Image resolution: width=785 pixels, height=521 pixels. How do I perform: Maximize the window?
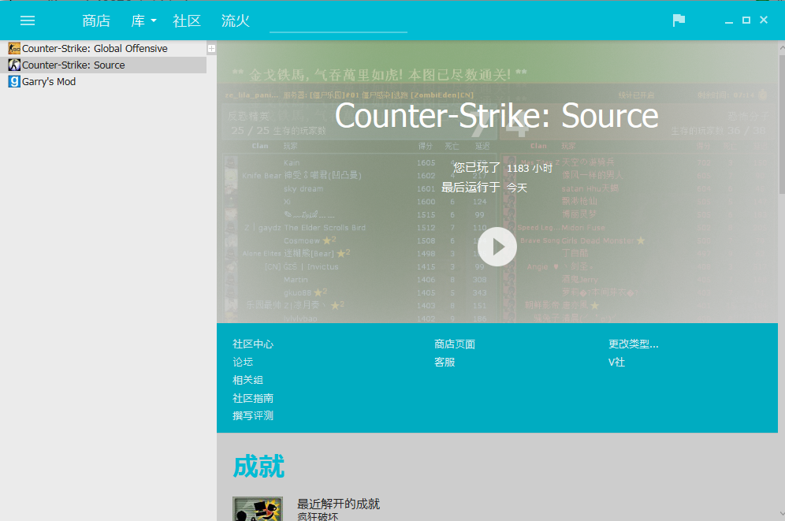[x=746, y=20]
